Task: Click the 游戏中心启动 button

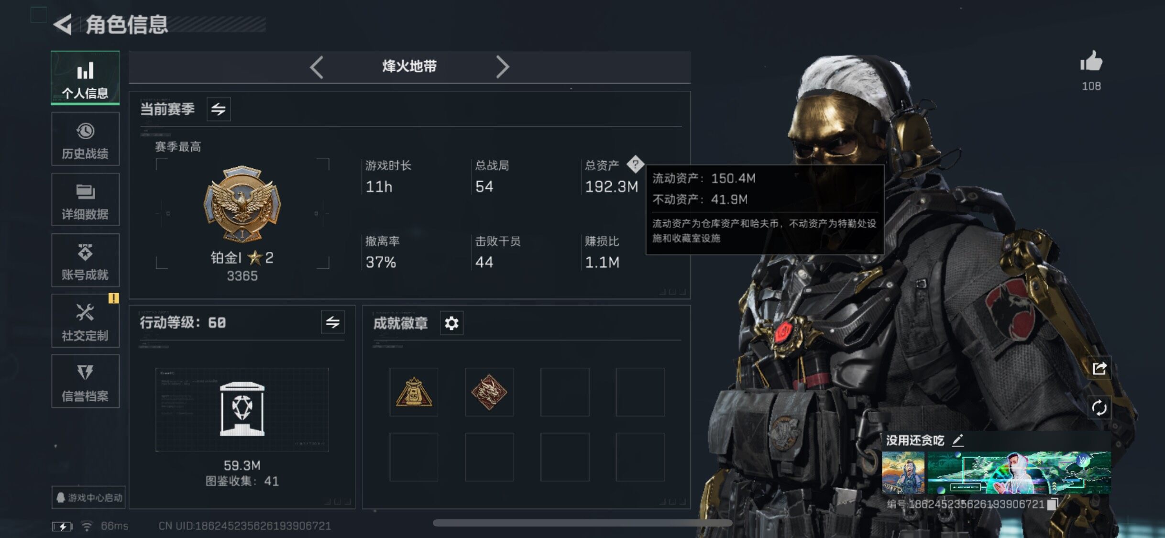Action: [89, 497]
